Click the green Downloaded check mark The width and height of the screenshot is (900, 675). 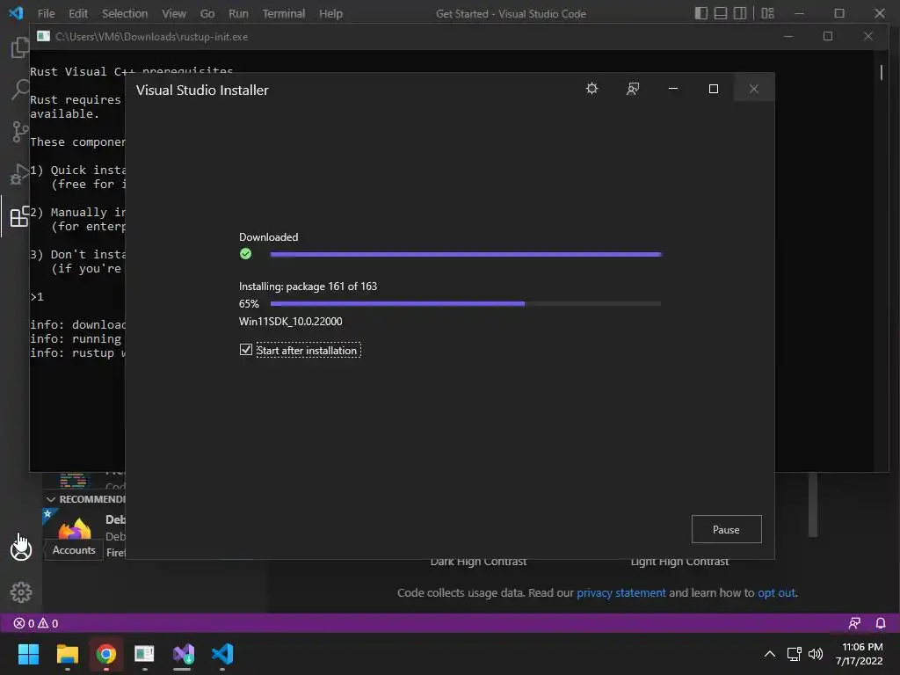246,254
